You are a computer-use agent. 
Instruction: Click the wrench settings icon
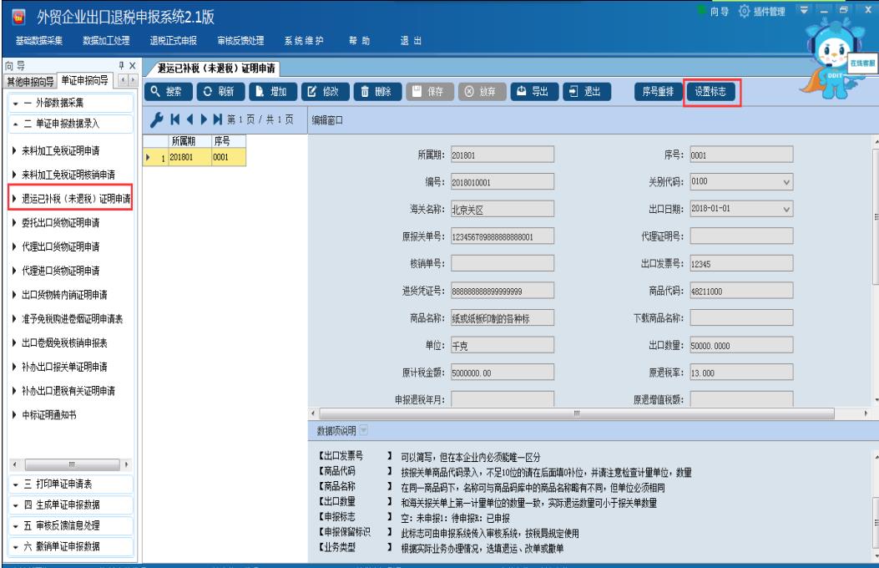(154, 119)
